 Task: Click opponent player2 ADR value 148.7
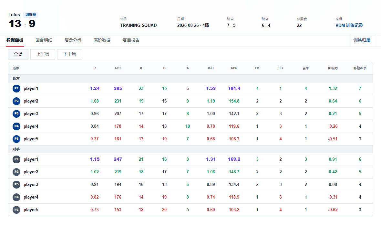(234, 172)
